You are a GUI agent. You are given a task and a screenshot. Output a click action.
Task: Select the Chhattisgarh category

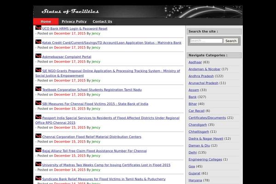(199, 132)
